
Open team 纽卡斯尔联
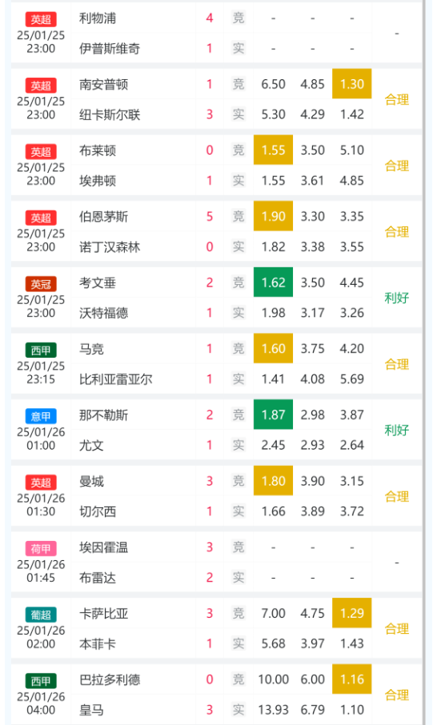(x=110, y=114)
